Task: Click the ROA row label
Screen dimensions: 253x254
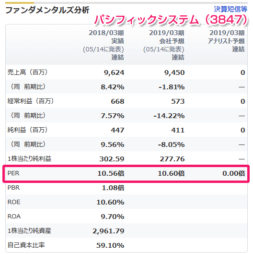Action: coord(14,217)
